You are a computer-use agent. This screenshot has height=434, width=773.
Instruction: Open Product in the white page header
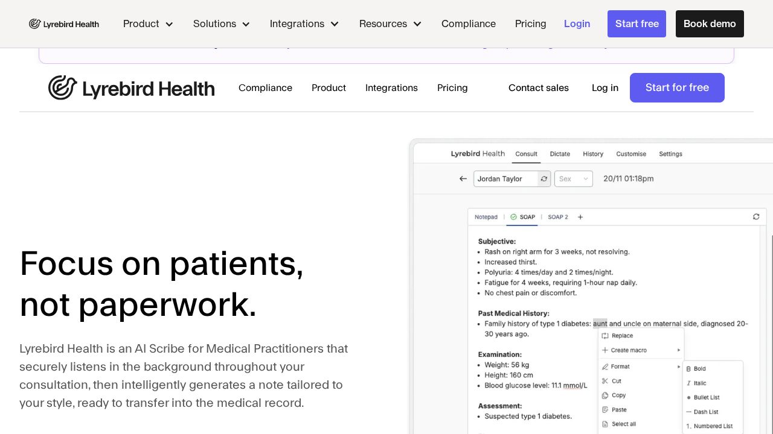tap(329, 88)
